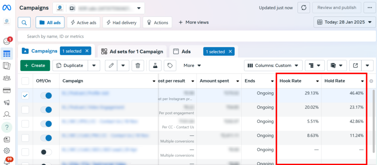Open the ad account selector dropdown
The width and height of the screenshot is (377, 165).
(99, 8)
